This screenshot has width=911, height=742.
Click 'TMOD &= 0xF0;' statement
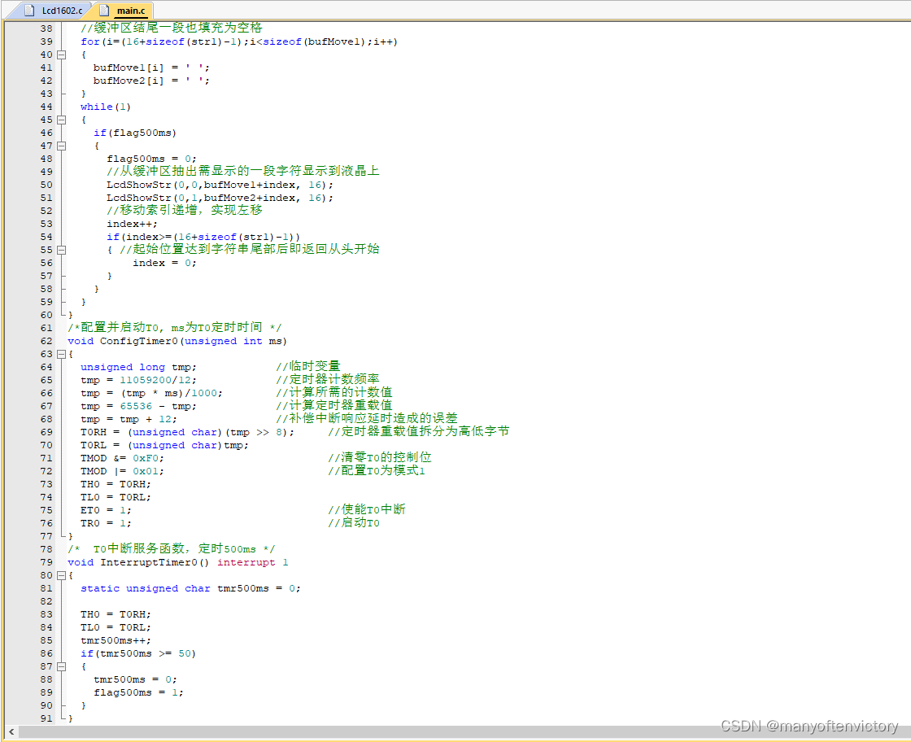click(x=122, y=458)
